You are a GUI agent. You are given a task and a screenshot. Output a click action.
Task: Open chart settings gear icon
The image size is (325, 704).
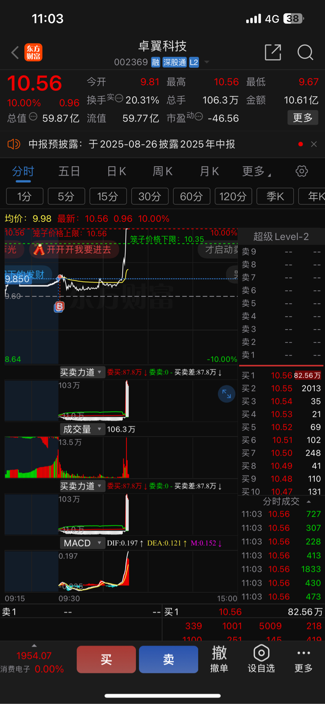[x=302, y=172]
